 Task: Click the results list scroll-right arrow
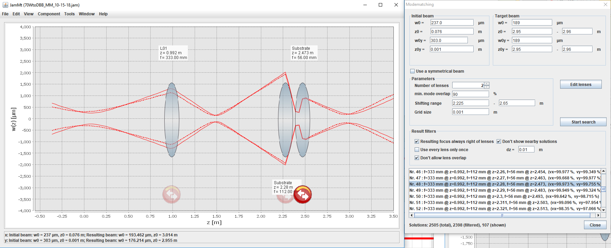(x=598, y=215)
